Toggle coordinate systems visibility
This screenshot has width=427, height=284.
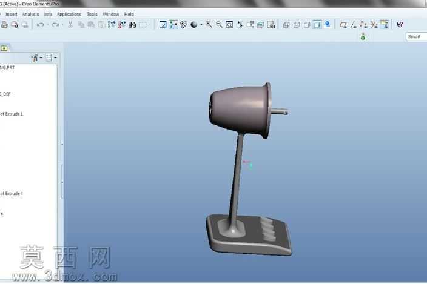(x=374, y=25)
